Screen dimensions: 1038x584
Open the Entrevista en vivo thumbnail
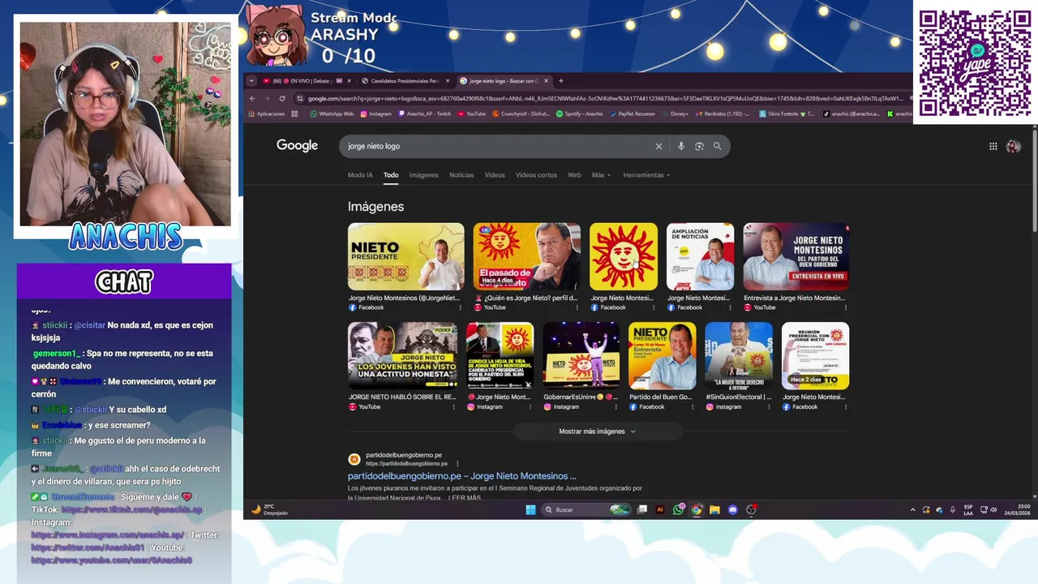[796, 256]
